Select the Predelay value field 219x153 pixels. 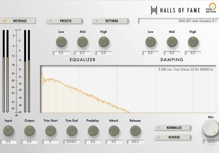click(93, 142)
